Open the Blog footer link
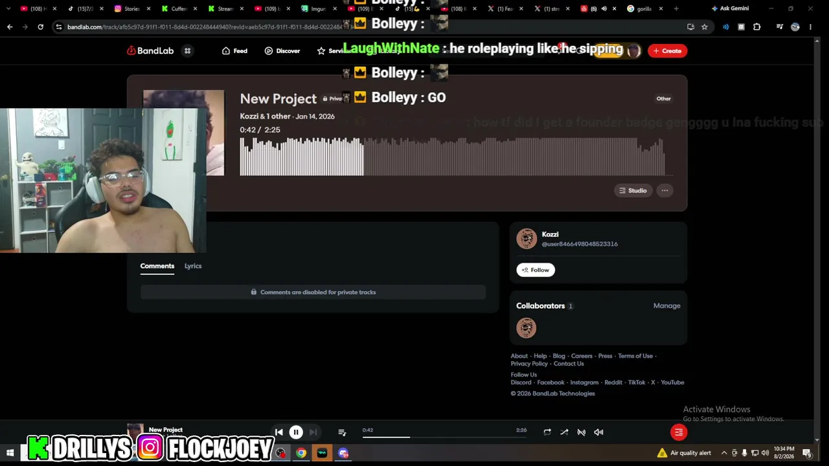 tap(559, 356)
